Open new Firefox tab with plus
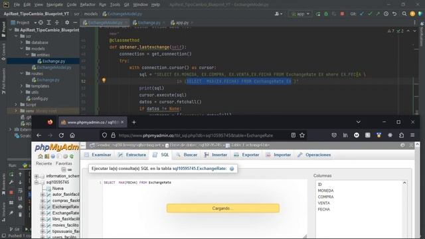Screen dimensions: 425x239 click(134, 122)
